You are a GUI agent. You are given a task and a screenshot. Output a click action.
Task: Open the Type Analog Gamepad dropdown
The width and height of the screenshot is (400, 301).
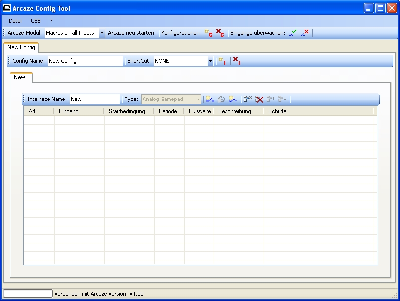coord(198,99)
